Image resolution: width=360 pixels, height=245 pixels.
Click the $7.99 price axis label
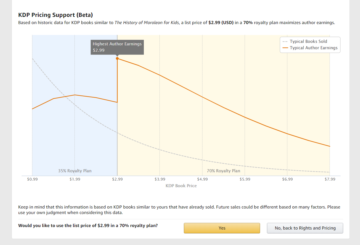(x=330, y=179)
